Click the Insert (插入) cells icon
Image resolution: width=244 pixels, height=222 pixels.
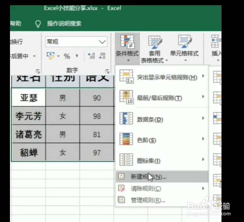(216, 41)
